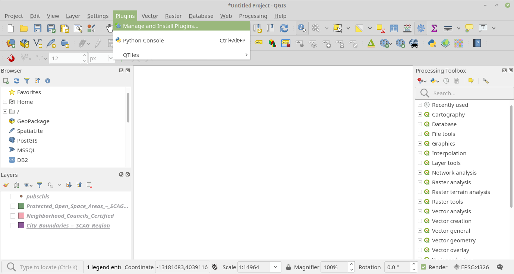Expand Cartography in Processing Toolbox
Screen dimensions: 514x274
point(420,115)
